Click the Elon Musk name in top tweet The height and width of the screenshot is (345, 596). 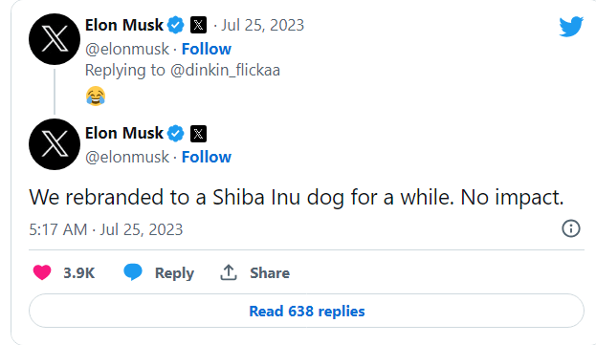(124, 26)
